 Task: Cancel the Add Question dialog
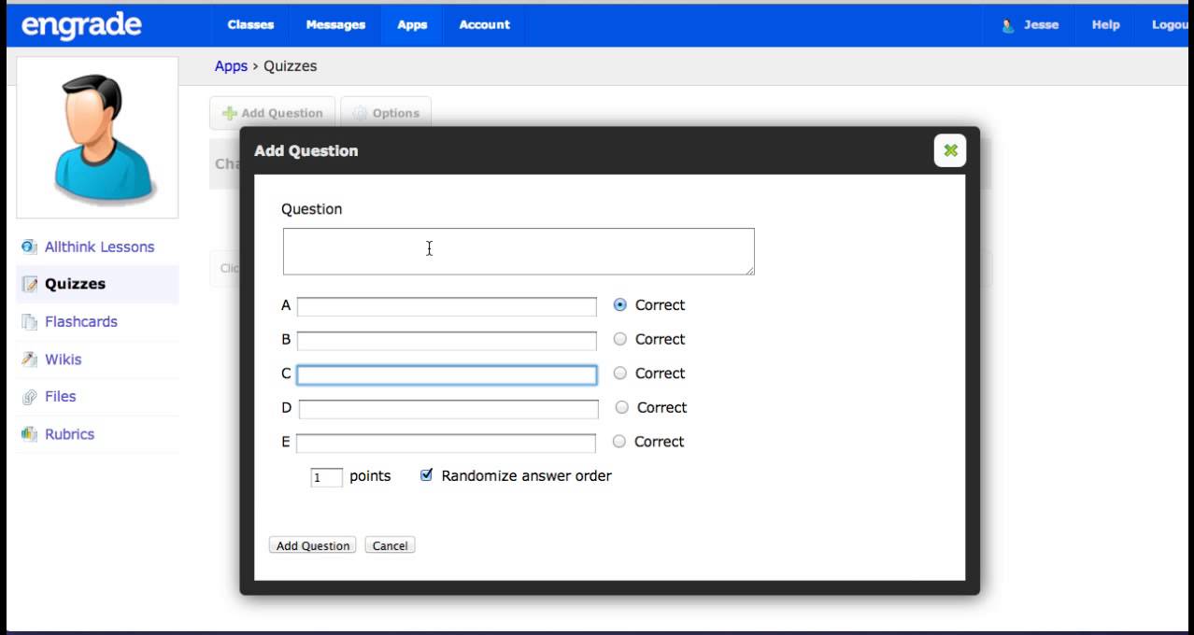tap(390, 545)
